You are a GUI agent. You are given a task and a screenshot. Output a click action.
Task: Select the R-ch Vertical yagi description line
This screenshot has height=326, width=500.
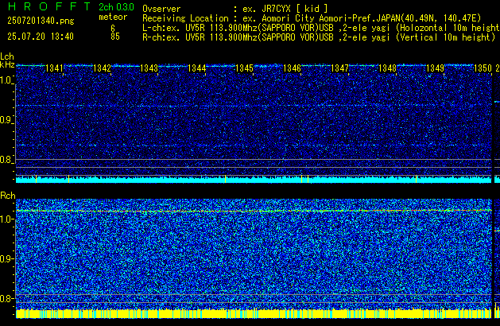(319, 37)
